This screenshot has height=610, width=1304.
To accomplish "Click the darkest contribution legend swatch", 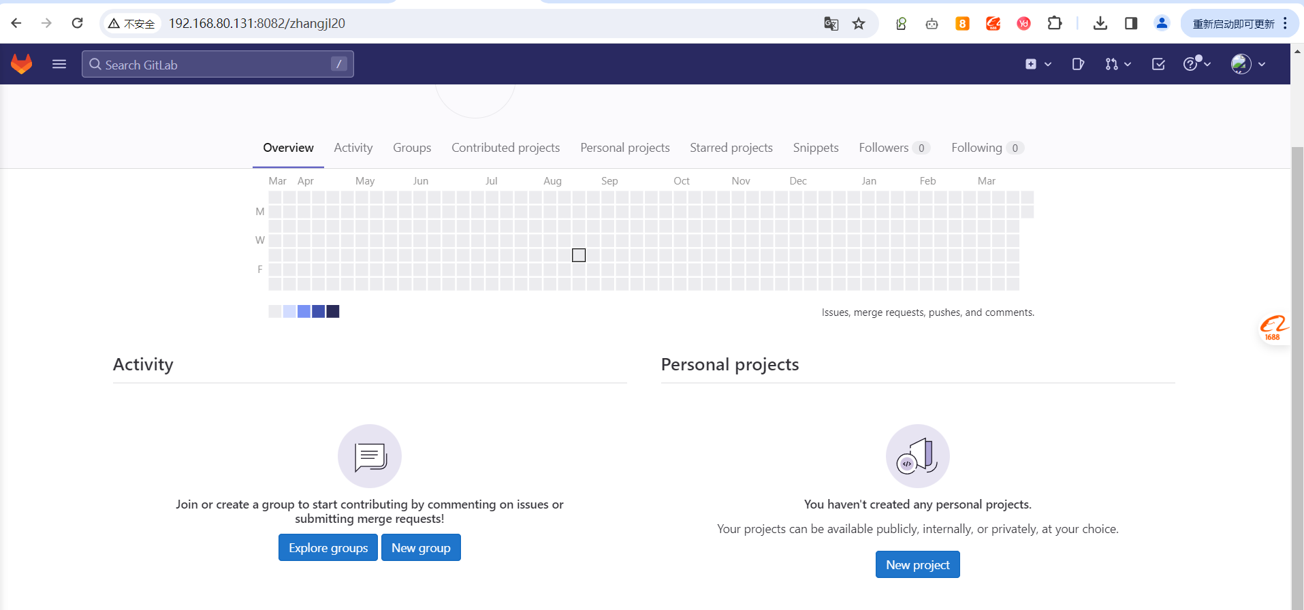I will (x=333, y=312).
